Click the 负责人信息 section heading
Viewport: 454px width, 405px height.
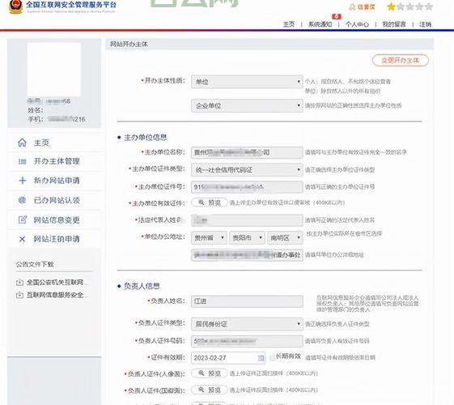click(x=142, y=286)
